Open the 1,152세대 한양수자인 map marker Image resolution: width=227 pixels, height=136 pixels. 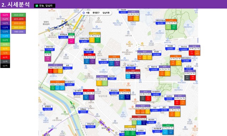pyautogui.click(x=50, y=48)
